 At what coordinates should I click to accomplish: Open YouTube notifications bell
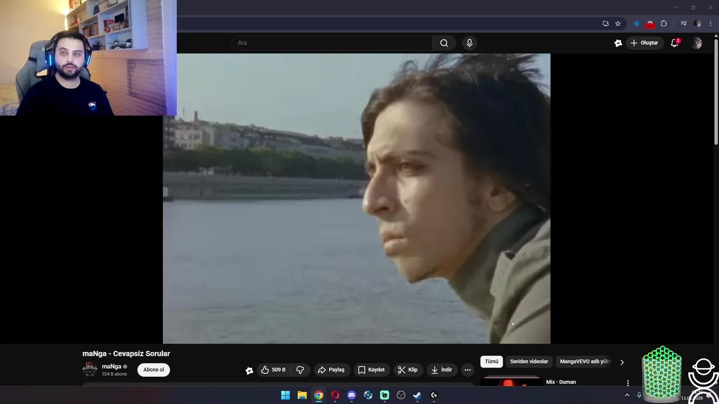[675, 43]
